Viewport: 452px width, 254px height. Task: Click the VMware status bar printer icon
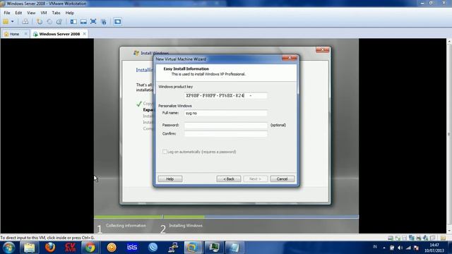pos(419,238)
